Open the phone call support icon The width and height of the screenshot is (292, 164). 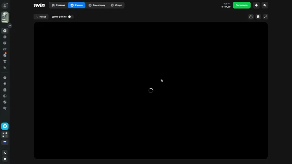pyautogui.click(x=5, y=153)
